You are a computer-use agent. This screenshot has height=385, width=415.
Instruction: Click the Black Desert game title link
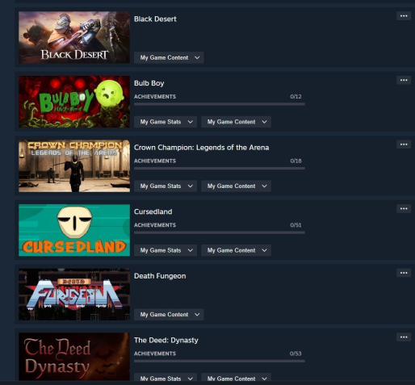click(x=155, y=19)
